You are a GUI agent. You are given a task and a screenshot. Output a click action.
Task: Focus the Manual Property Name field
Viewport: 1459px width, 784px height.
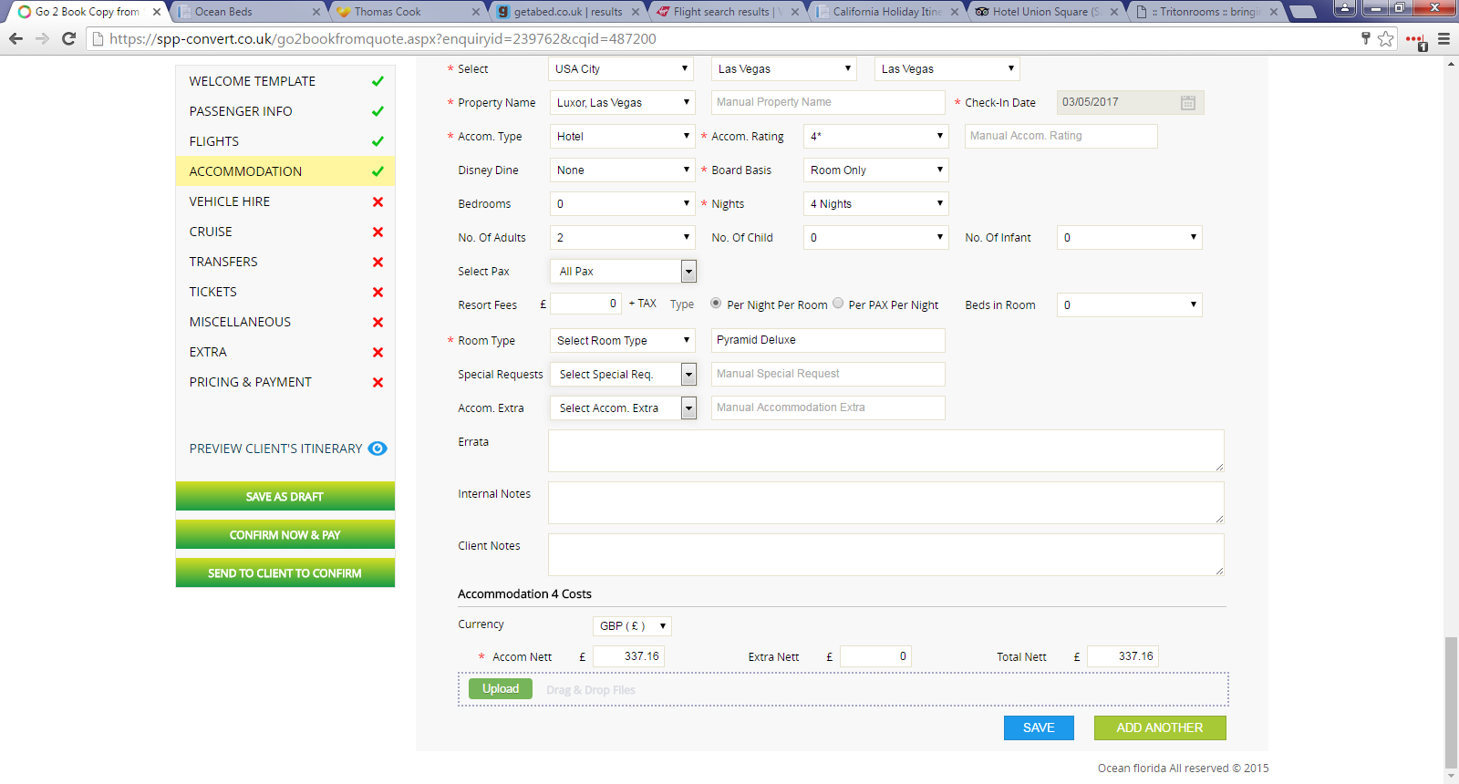pos(828,103)
